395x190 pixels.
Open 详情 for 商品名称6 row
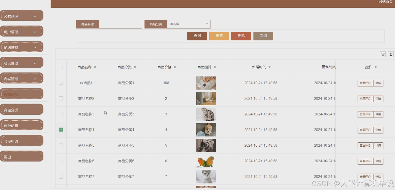click(378, 161)
